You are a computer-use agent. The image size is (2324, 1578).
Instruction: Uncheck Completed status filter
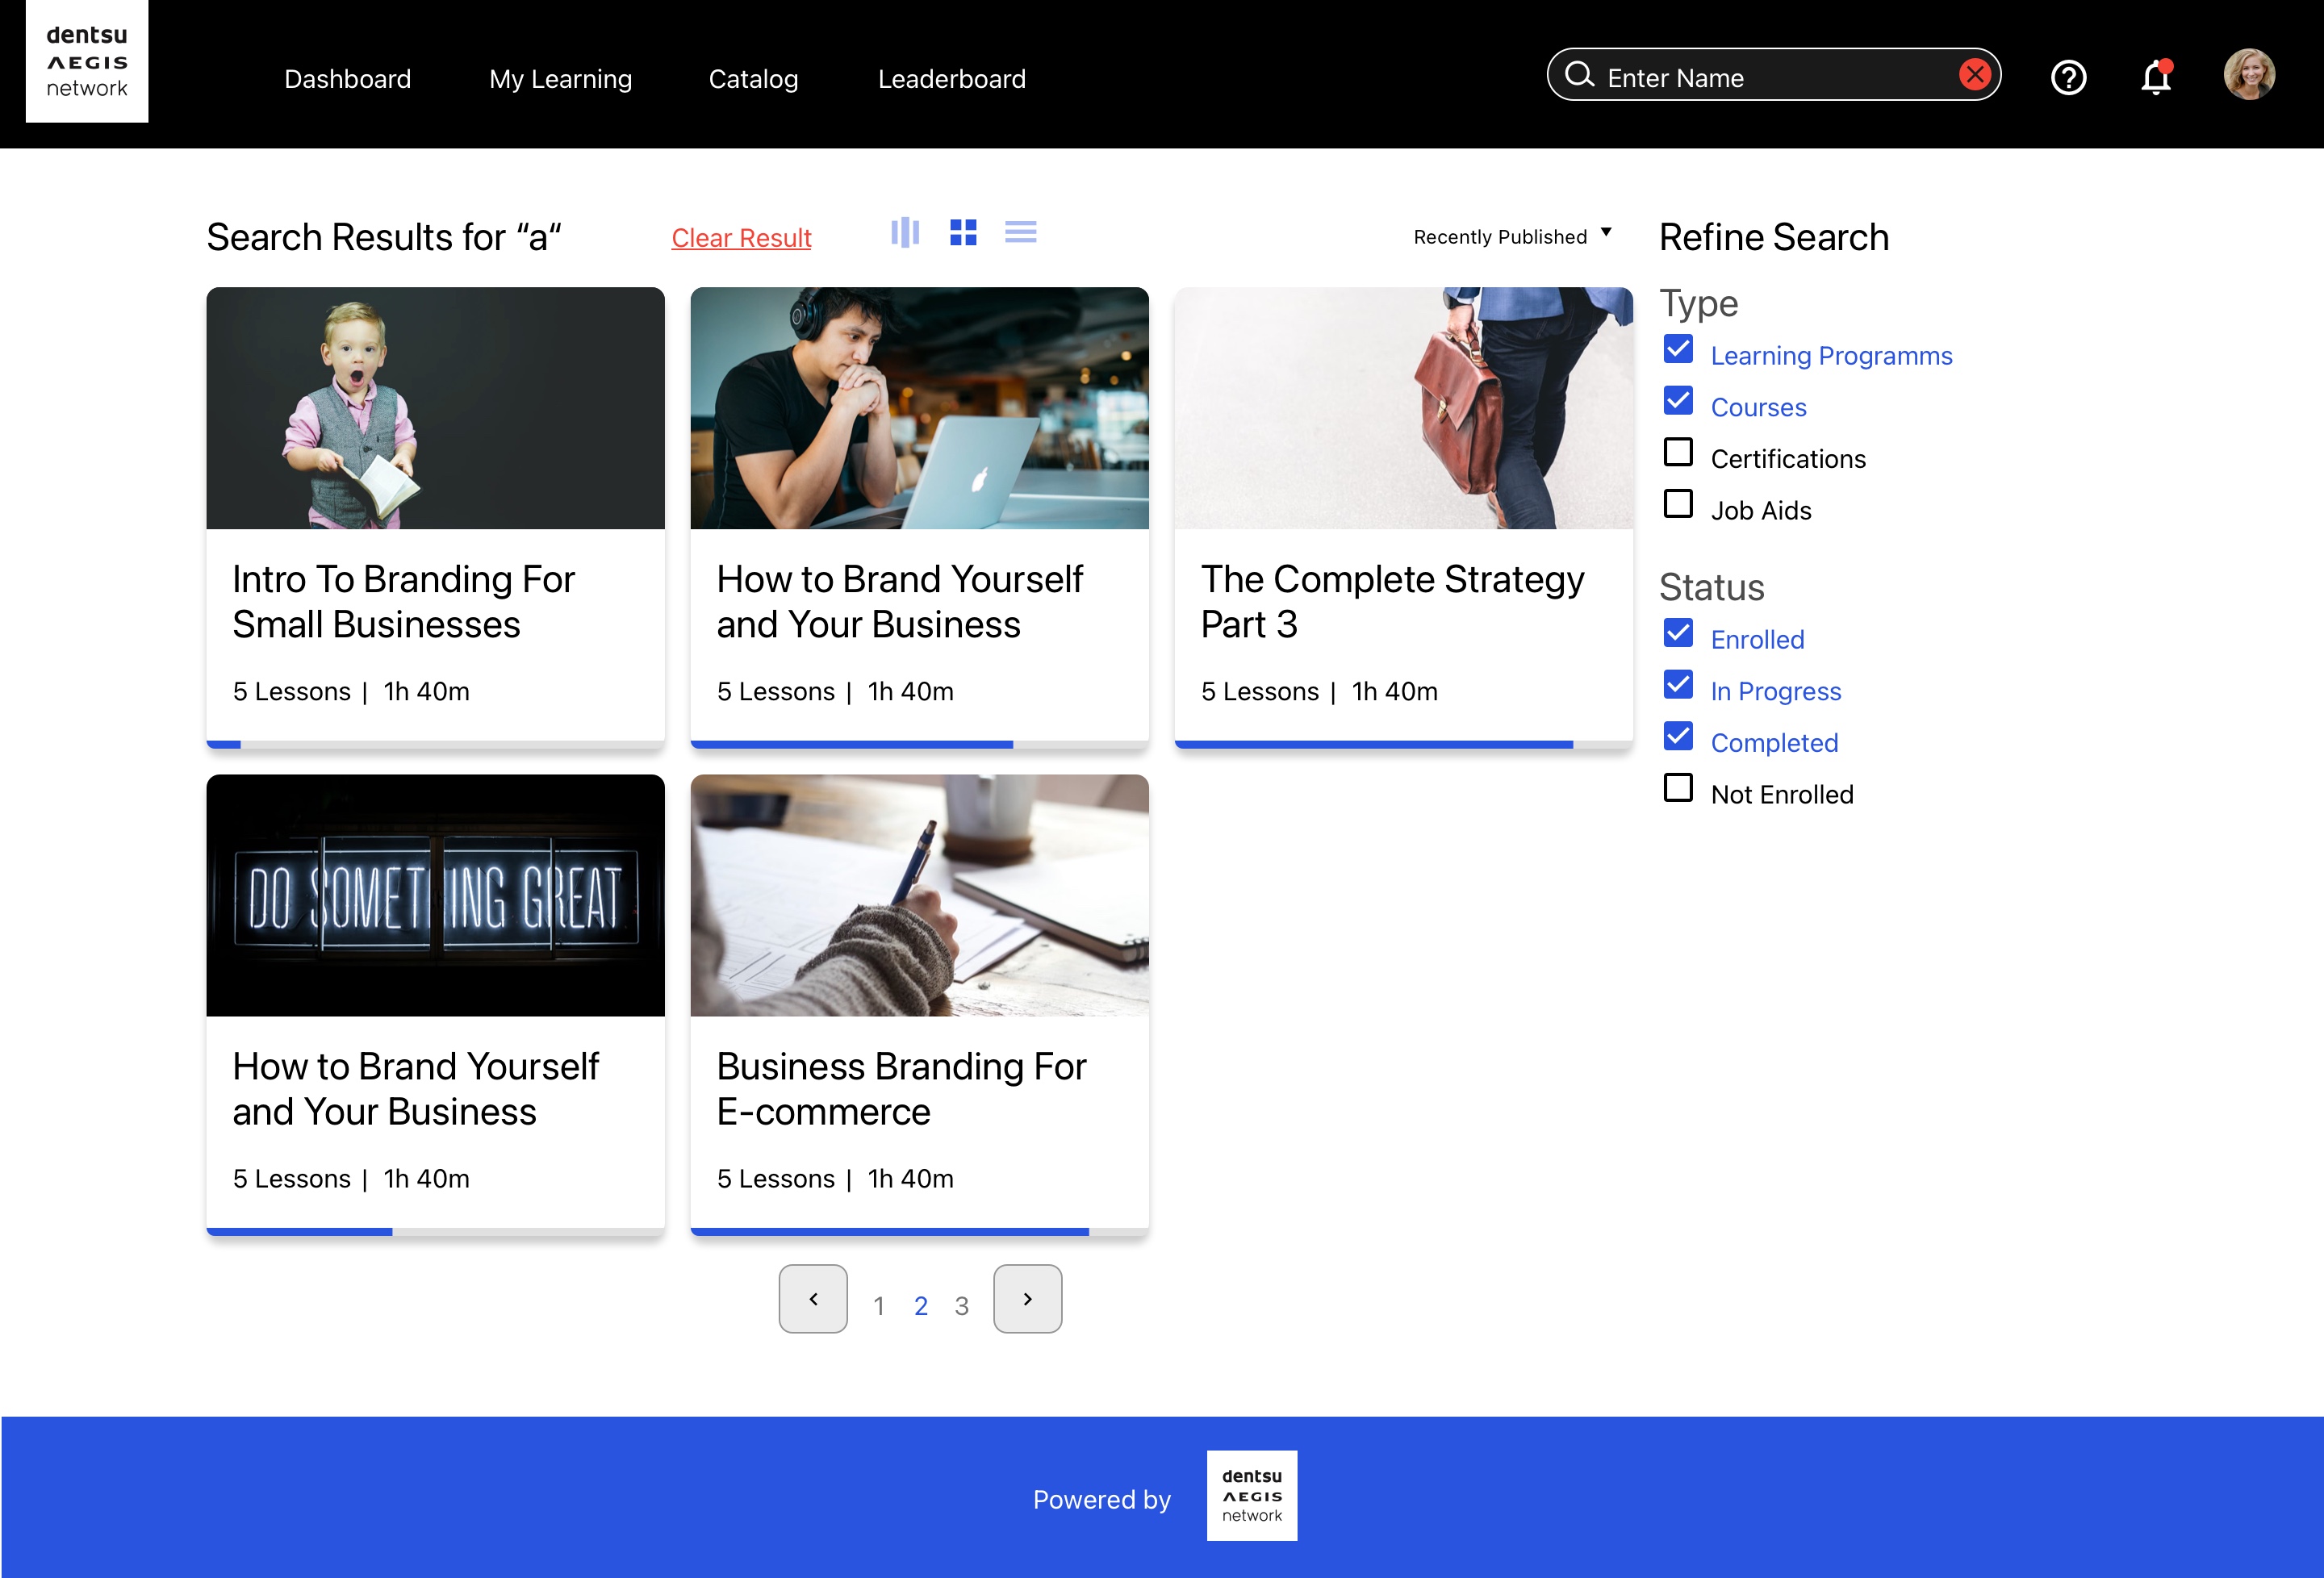1678,736
